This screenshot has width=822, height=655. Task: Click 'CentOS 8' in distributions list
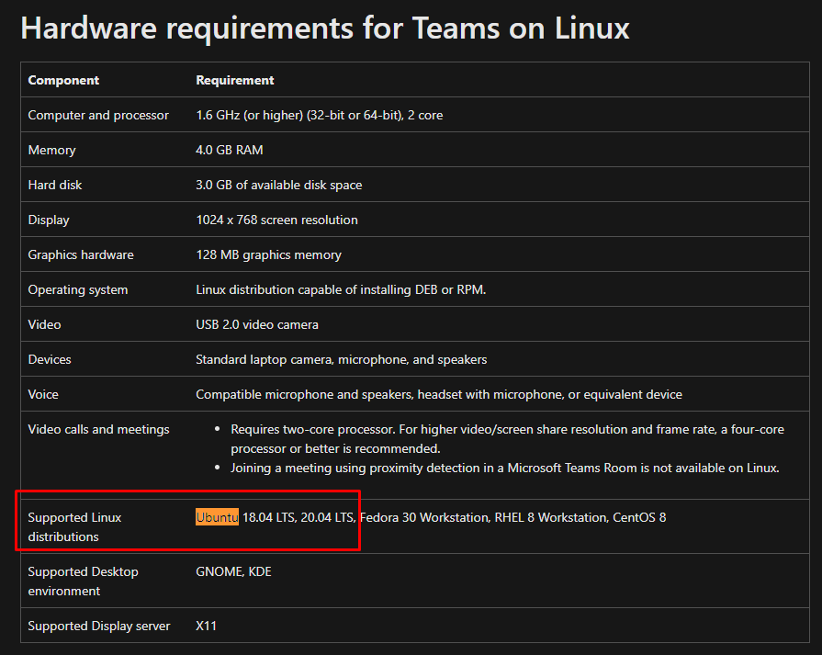tap(639, 517)
